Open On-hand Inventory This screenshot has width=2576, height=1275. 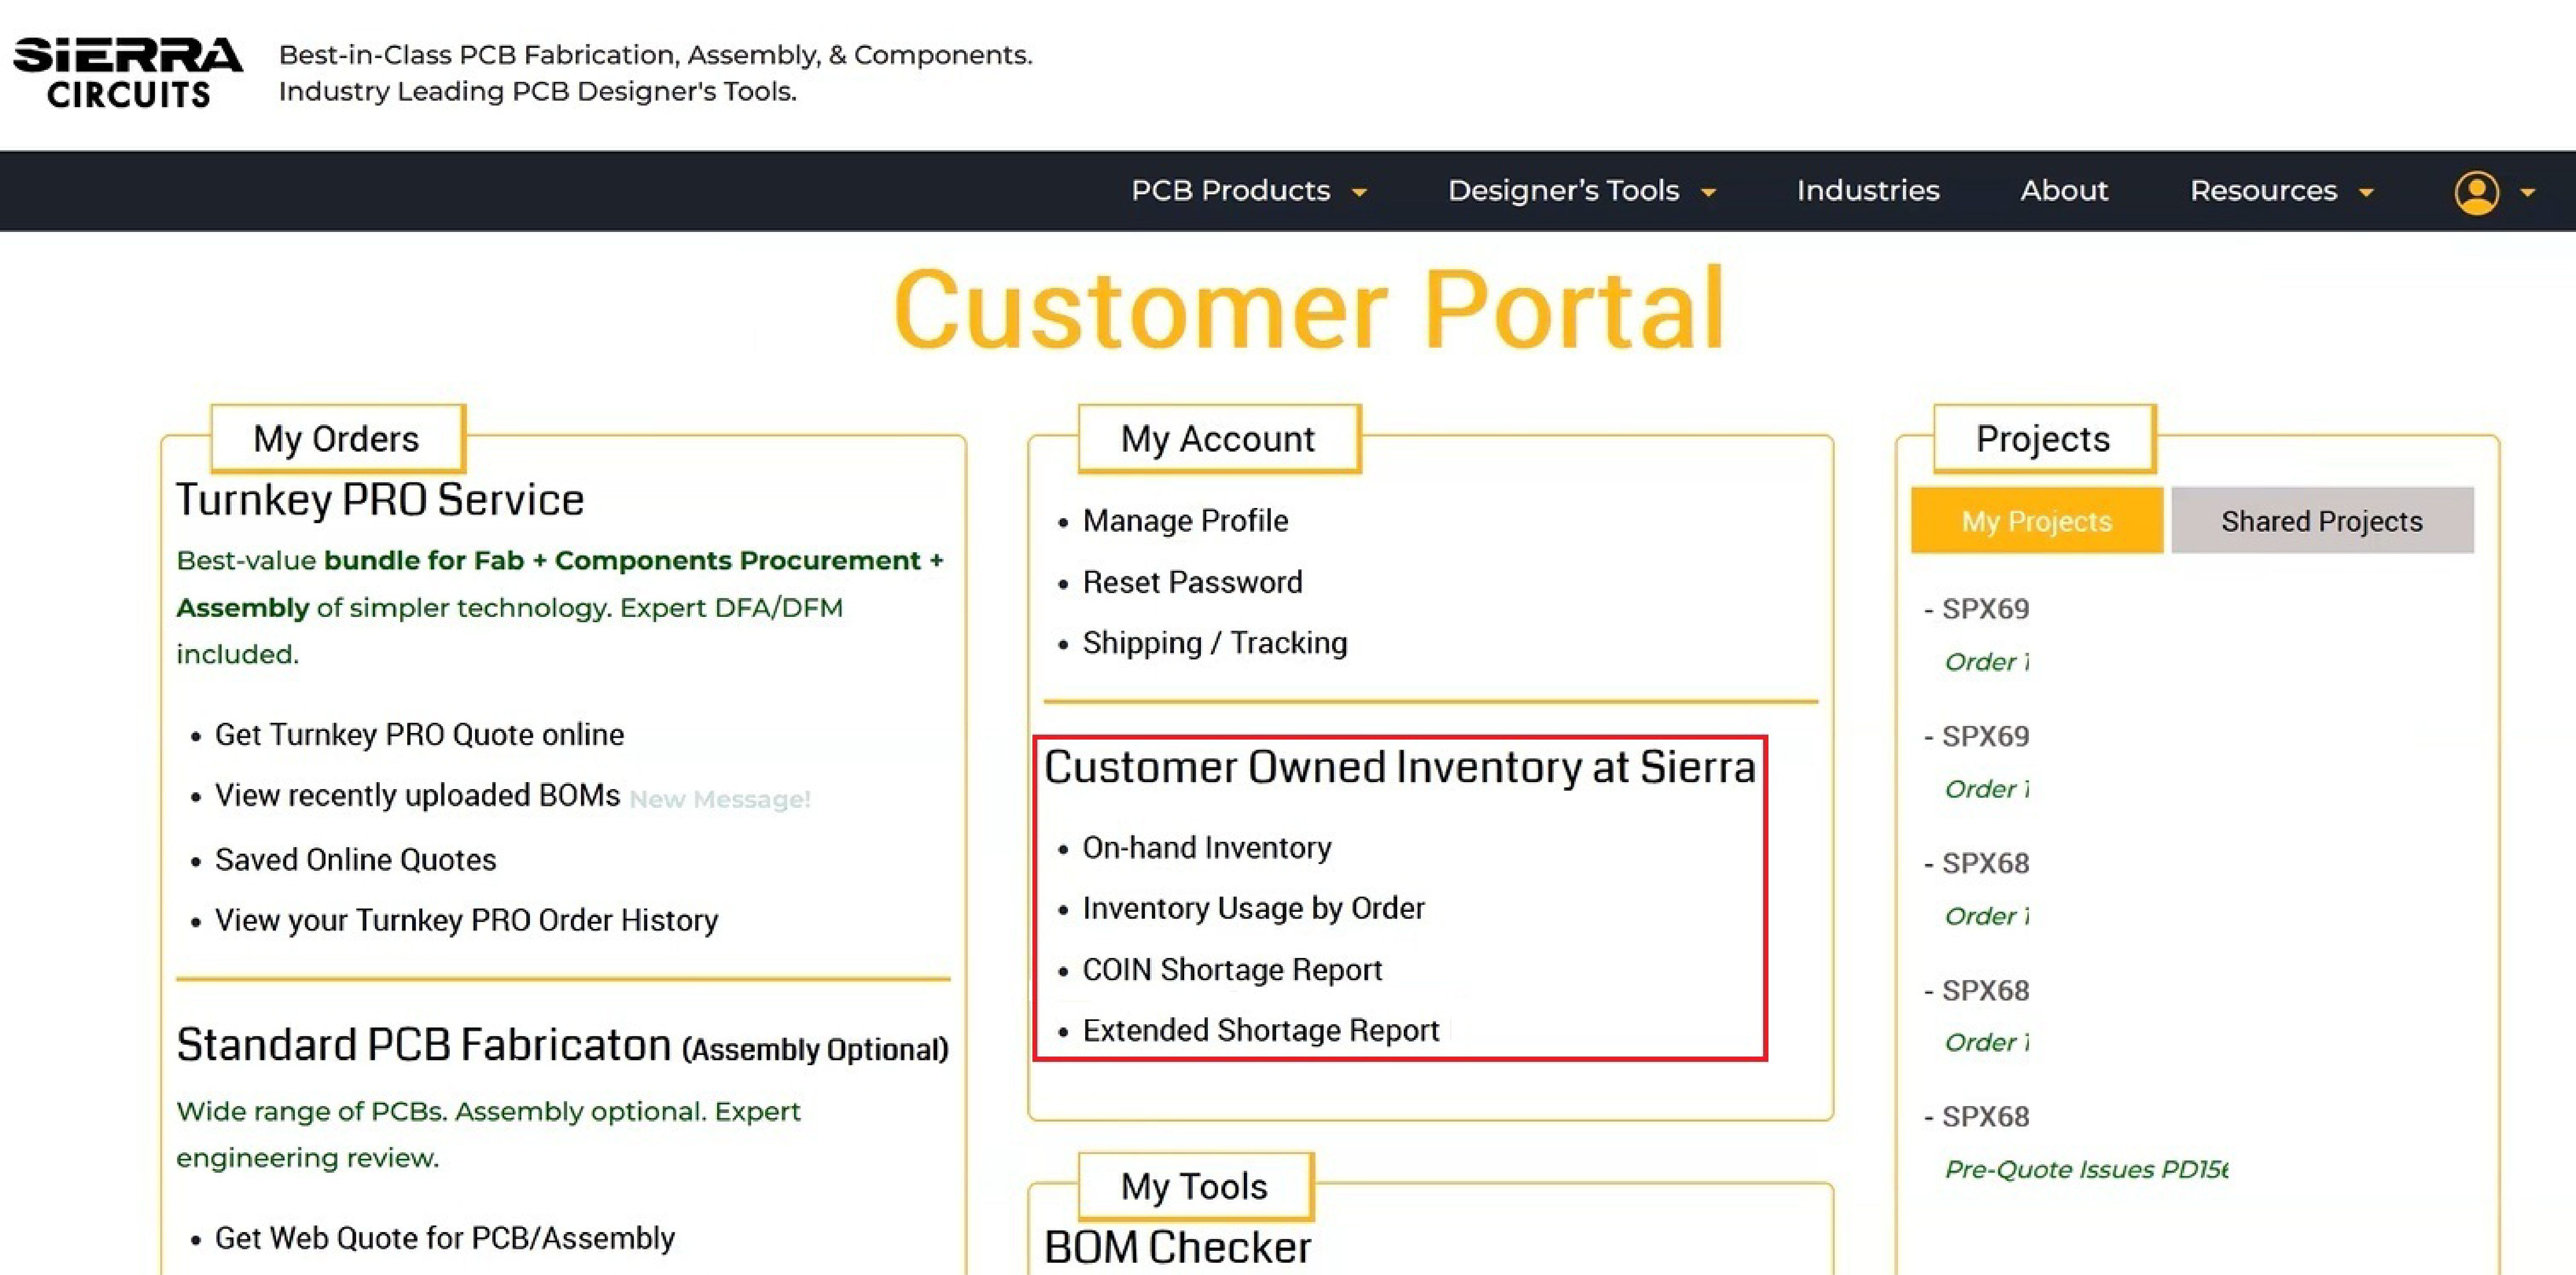click(x=1207, y=847)
